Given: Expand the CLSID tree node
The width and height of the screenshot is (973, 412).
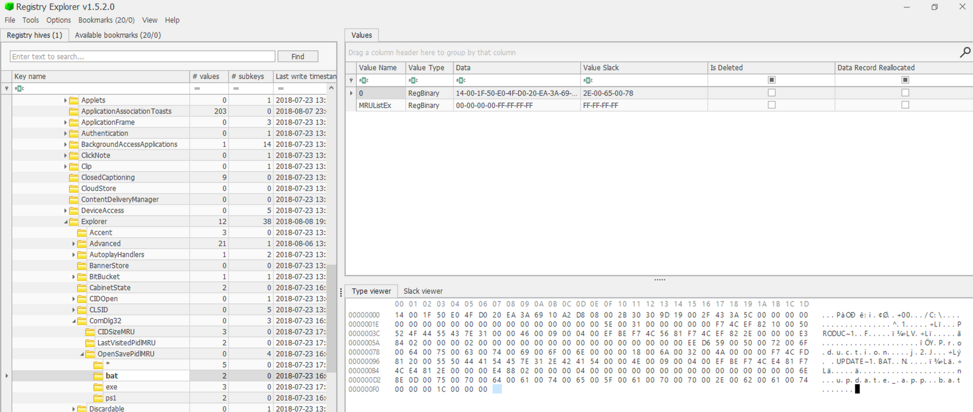Looking at the screenshot, I should pos(74,310).
